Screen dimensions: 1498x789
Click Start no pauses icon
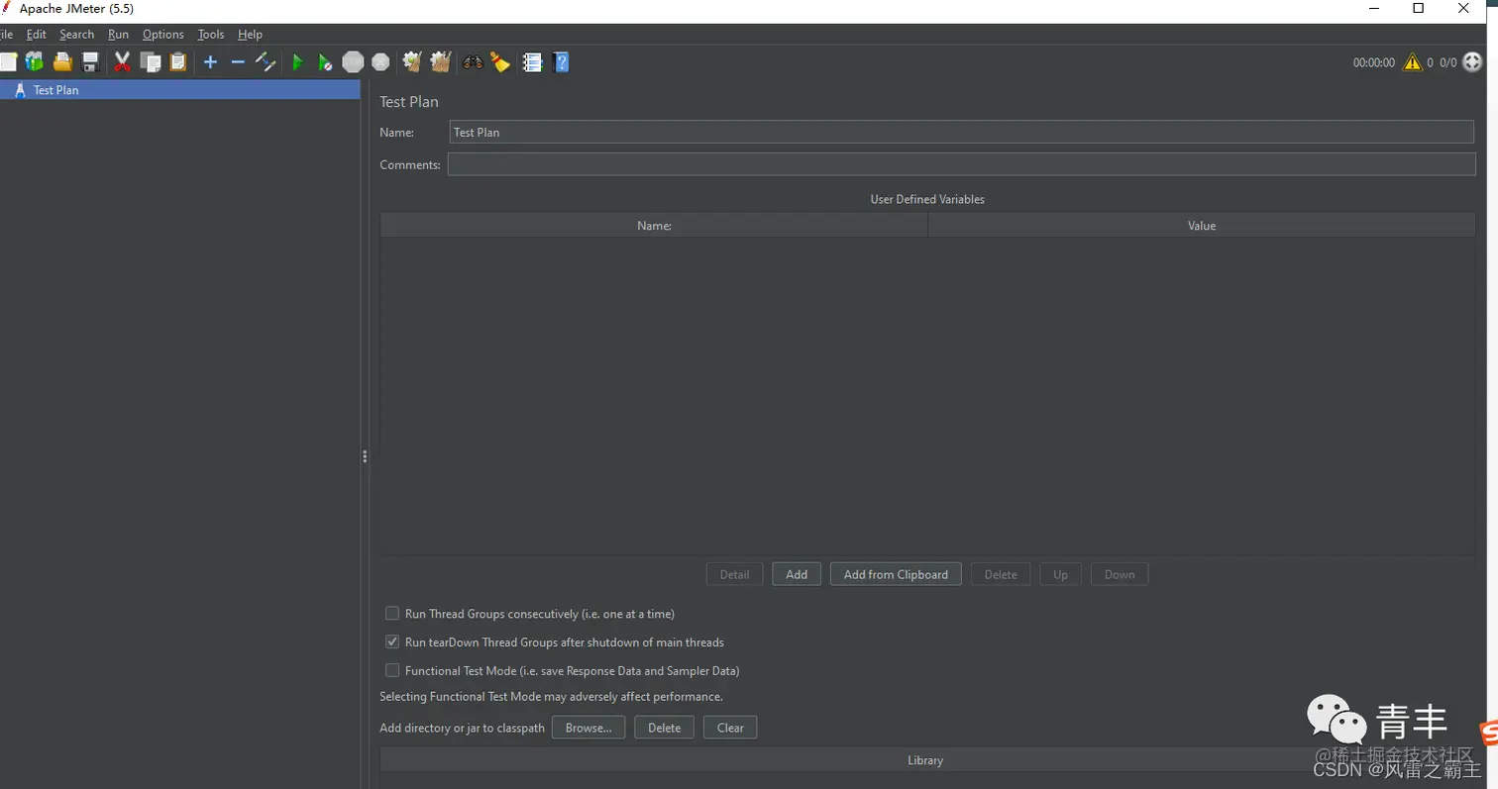pyautogui.click(x=325, y=62)
